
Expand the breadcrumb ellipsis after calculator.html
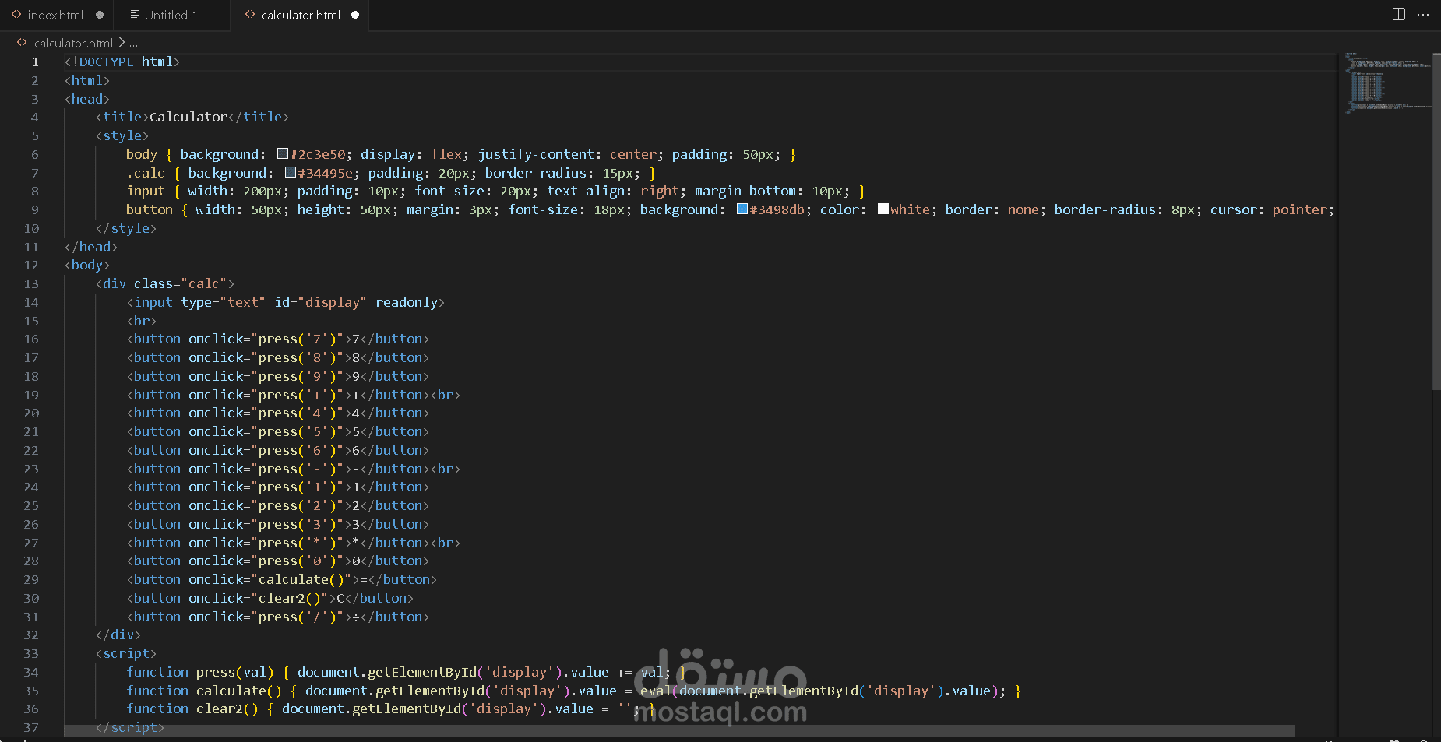133,43
